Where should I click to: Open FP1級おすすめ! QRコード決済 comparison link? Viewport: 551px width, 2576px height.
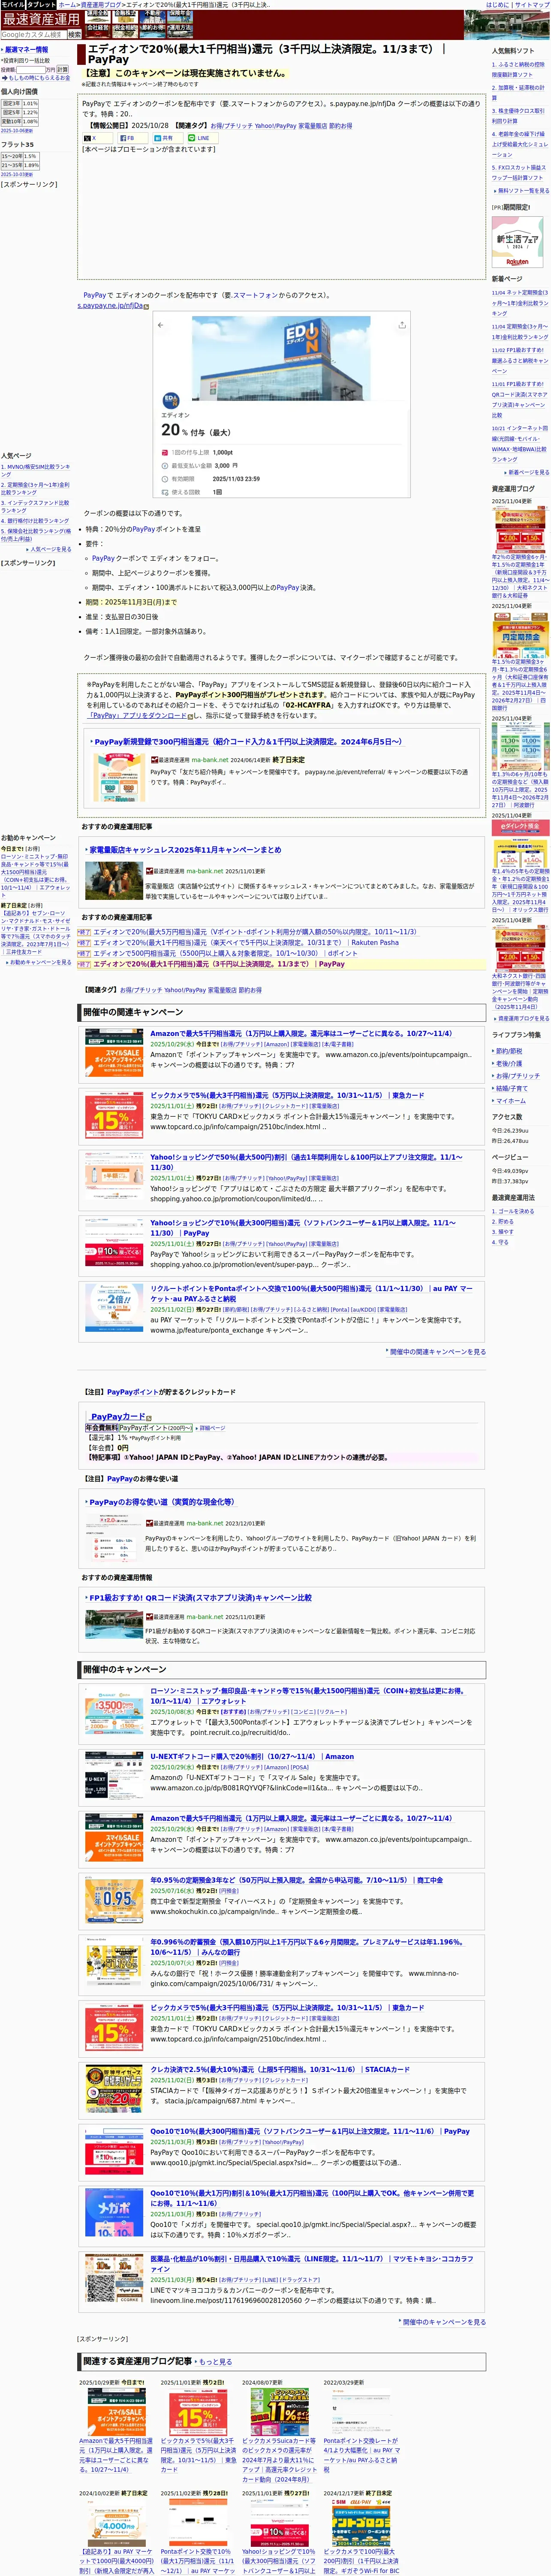(x=201, y=1598)
